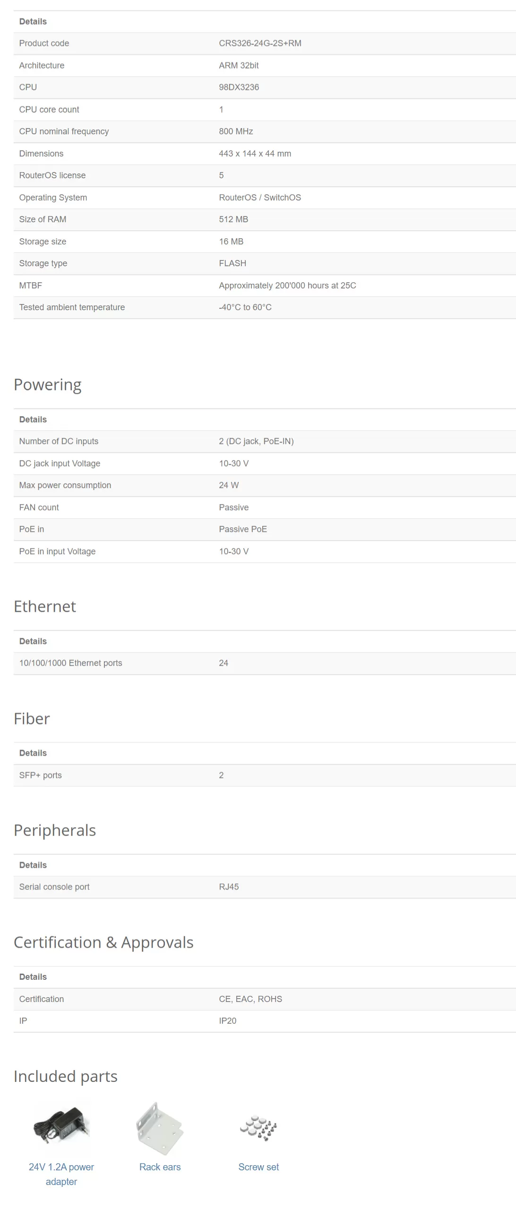Open the Screw set link
The height and width of the screenshot is (1220, 516).
[258, 1167]
